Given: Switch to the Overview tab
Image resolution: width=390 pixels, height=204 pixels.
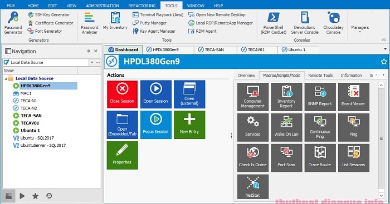Looking at the screenshot, I should (x=246, y=76).
